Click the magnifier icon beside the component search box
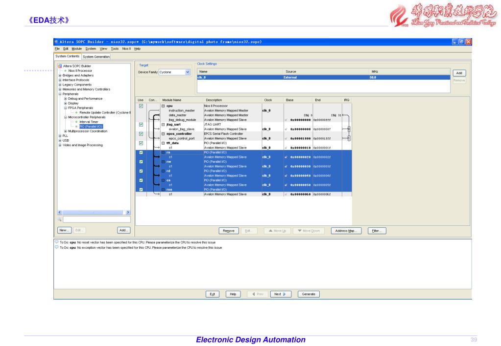 [x=59, y=219]
